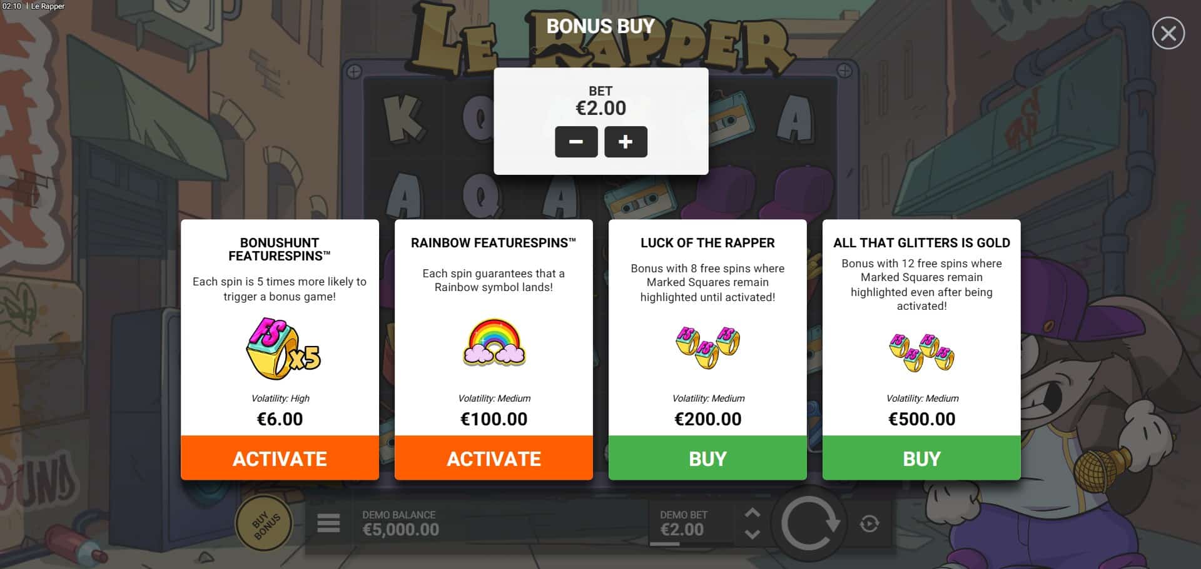Click the FS ring x5 icon
Screen dimensions: 1201x569
pos(283,349)
